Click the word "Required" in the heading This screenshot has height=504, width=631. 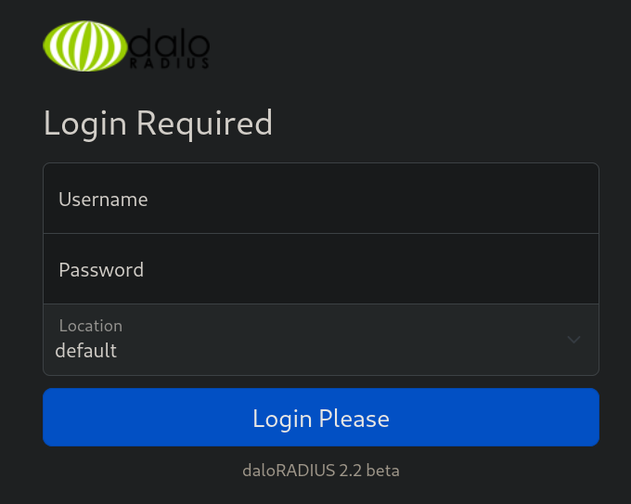[x=204, y=124]
